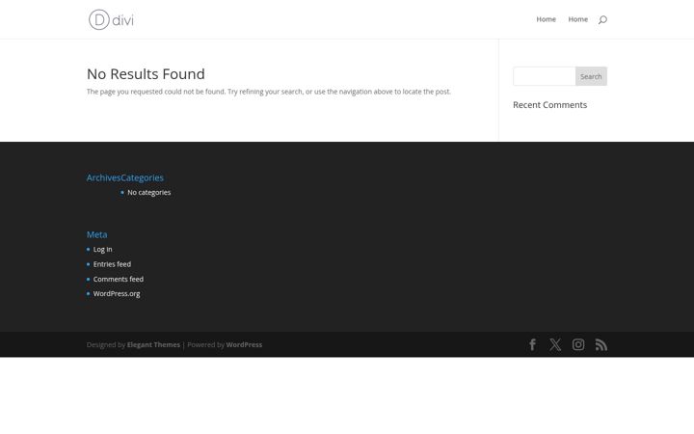Open the WordPress.org link

coord(117,293)
